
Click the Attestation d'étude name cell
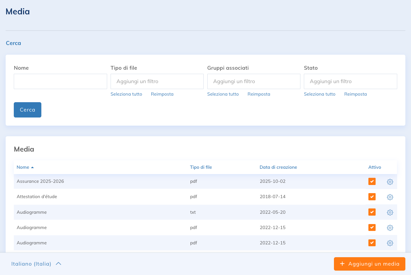37,197
